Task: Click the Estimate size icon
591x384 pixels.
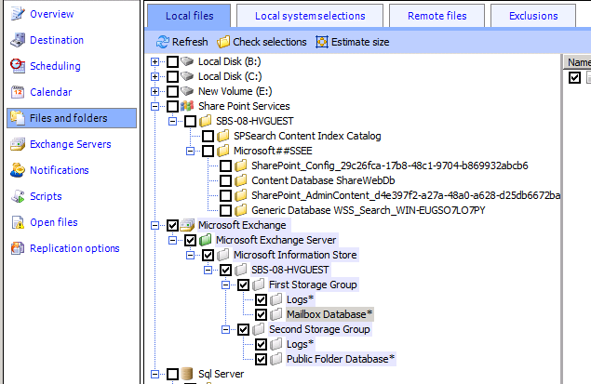Action: tap(321, 42)
